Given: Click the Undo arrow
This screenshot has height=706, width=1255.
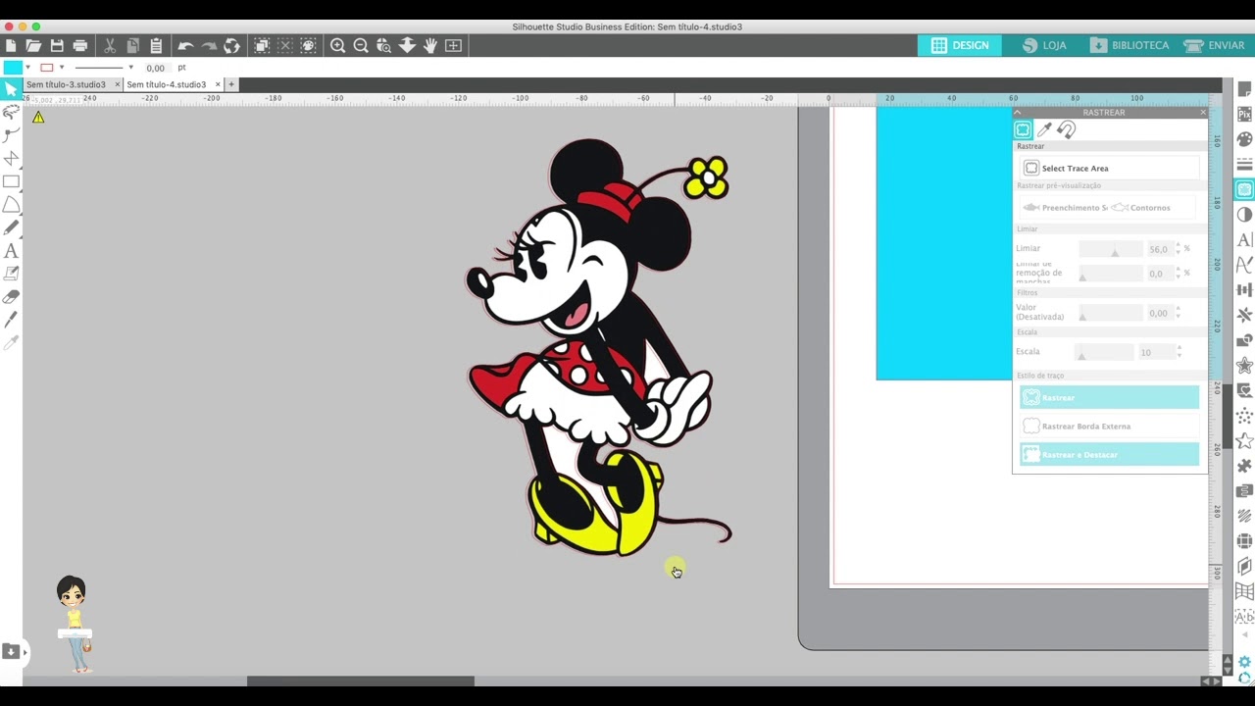Looking at the screenshot, I should coord(185,46).
